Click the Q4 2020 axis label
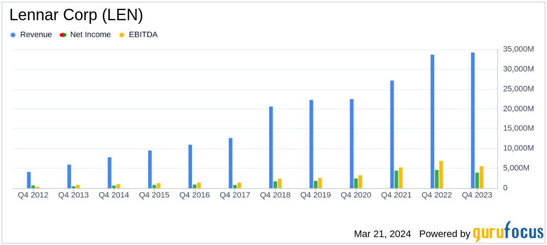 tap(356, 195)
